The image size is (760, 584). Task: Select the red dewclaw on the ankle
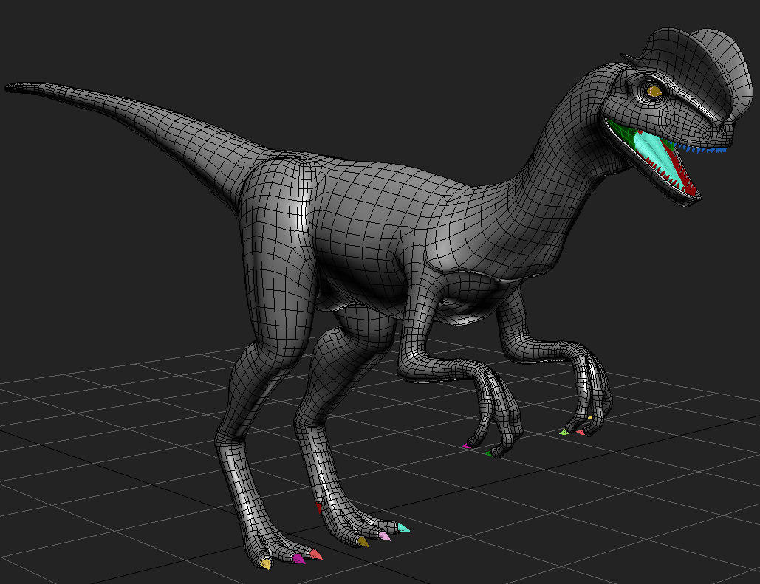click(x=319, y=507)
